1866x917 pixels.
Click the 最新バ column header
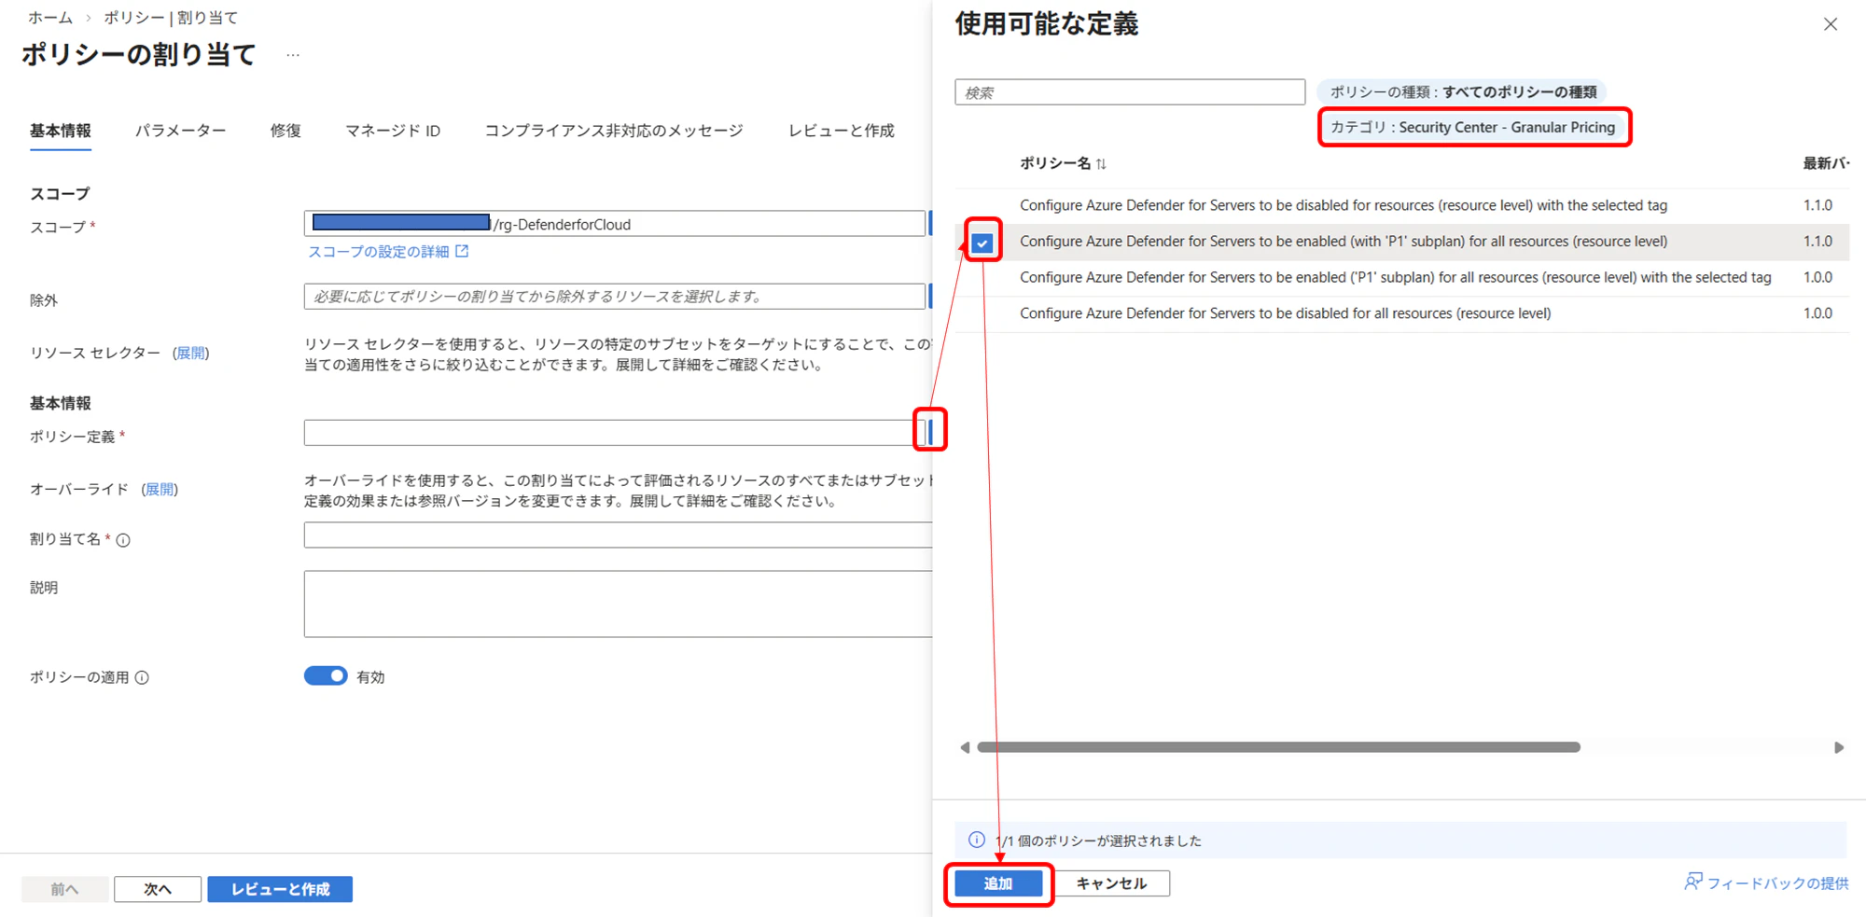[1826, 163]
